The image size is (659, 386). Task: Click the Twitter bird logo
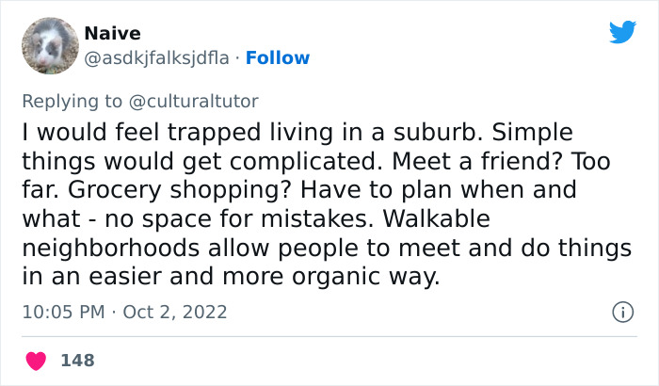click(x=622, y=32)
